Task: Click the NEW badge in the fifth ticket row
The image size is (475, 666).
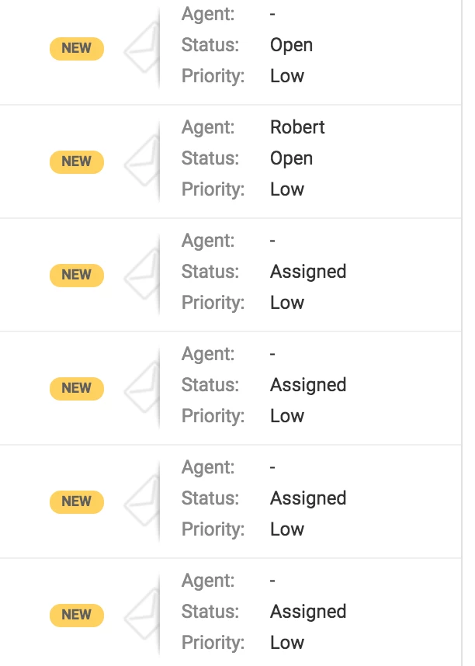Action: [77, 501]
